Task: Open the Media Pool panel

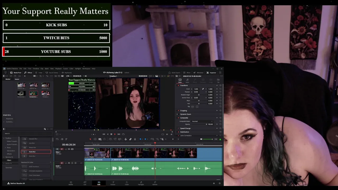Action: point(16,73)
